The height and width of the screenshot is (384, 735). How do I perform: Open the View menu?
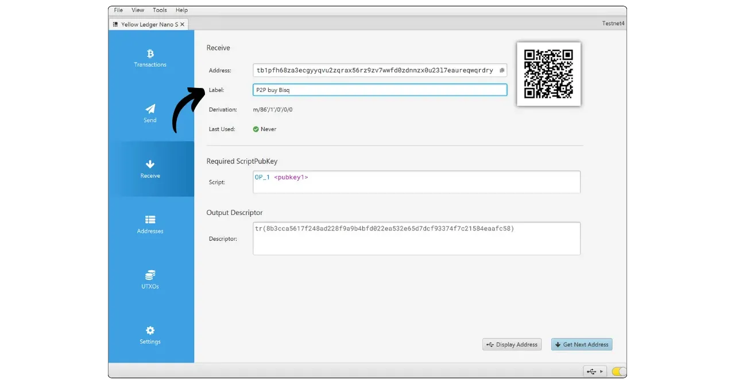(138, 10)
